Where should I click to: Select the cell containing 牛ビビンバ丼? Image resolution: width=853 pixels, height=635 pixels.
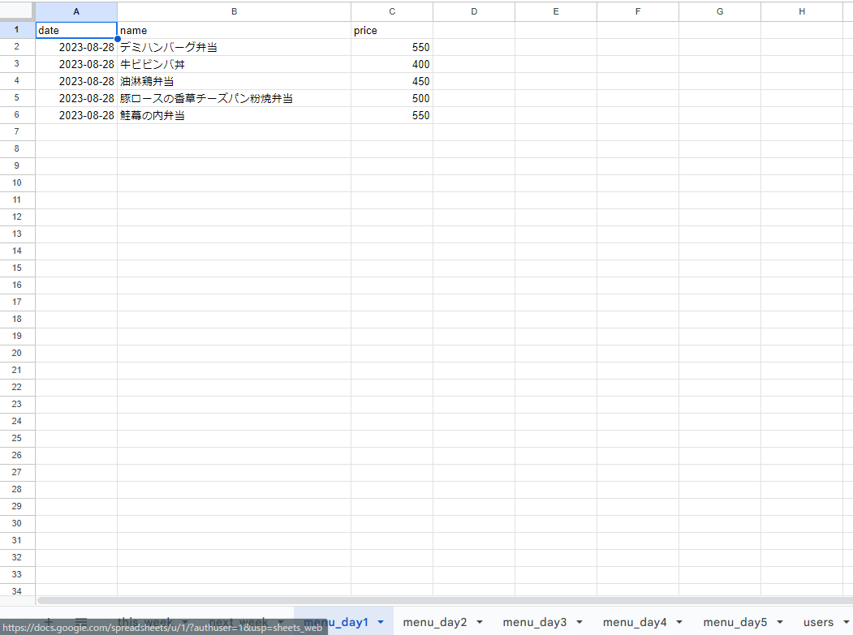(x=234, y=64)
